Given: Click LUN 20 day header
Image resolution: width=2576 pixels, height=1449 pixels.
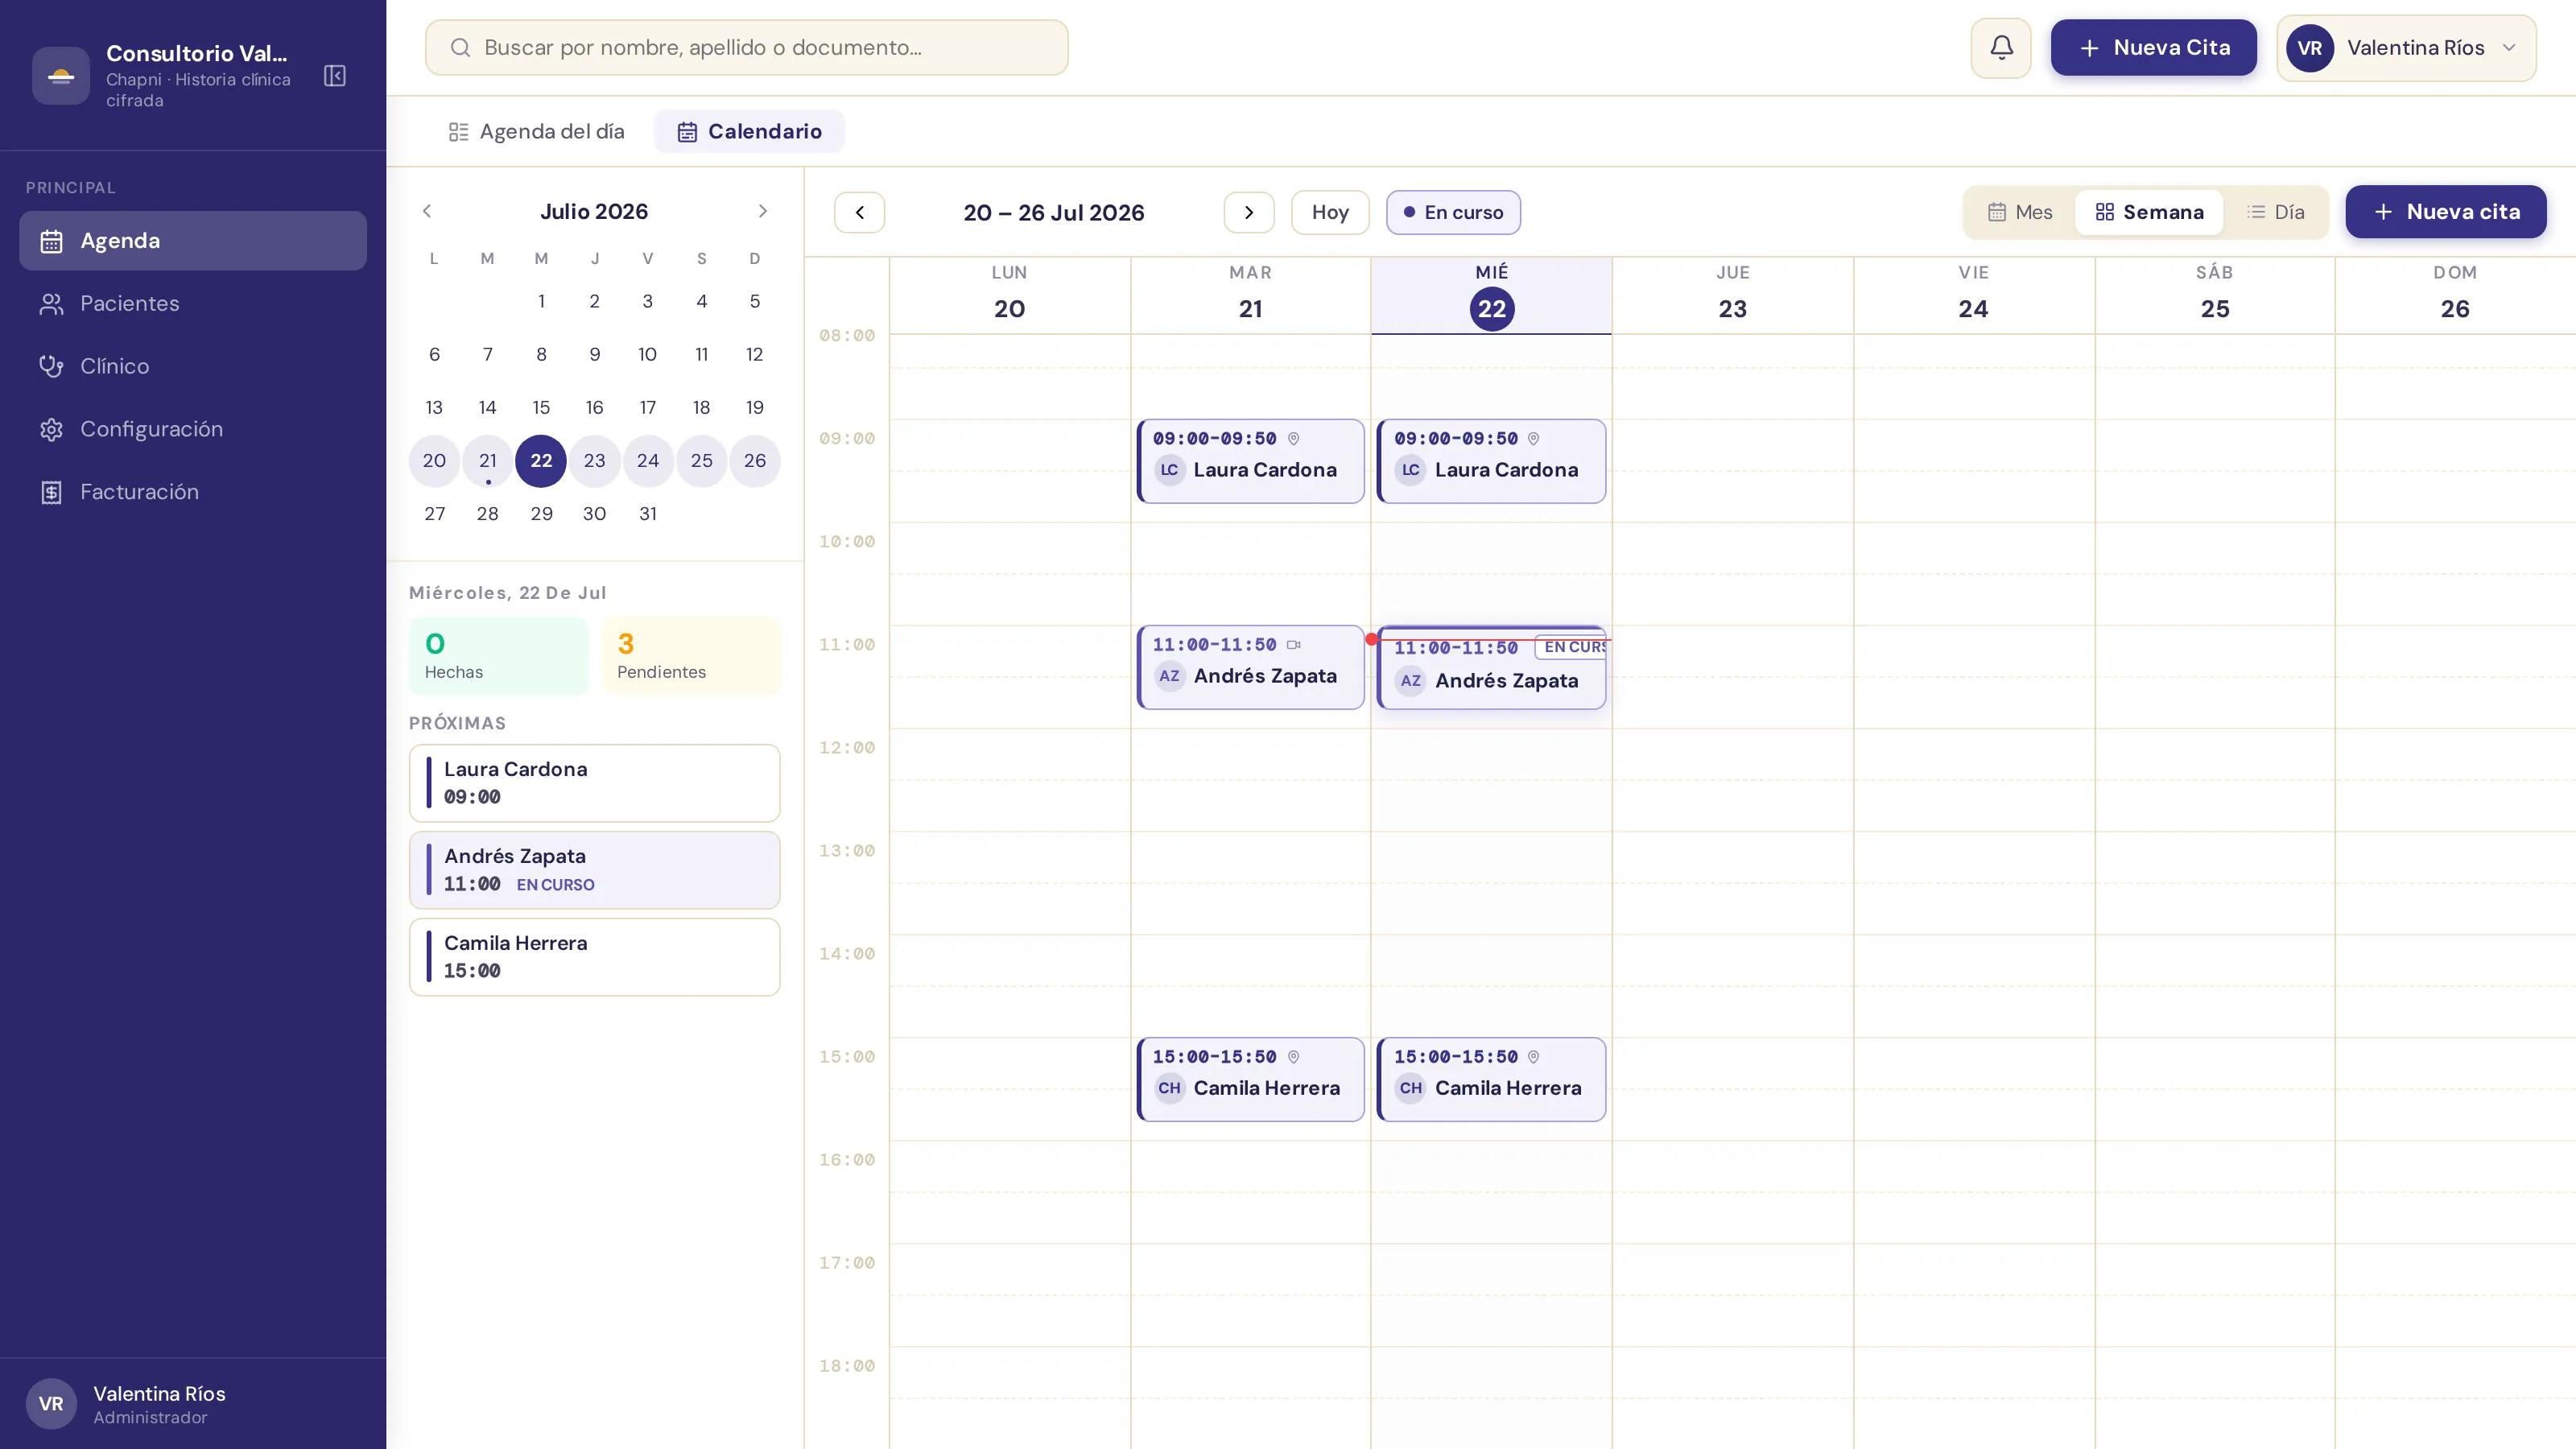Looking at the screenshot, I should (1010, 296).
